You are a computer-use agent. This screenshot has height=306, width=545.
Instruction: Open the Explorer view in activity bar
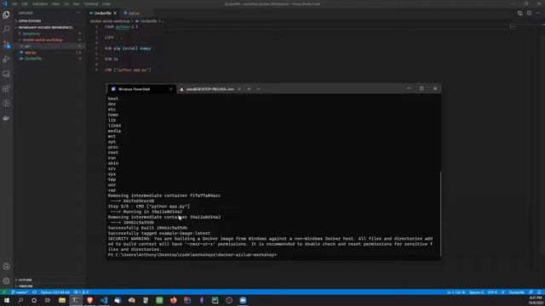coord(6,15)
